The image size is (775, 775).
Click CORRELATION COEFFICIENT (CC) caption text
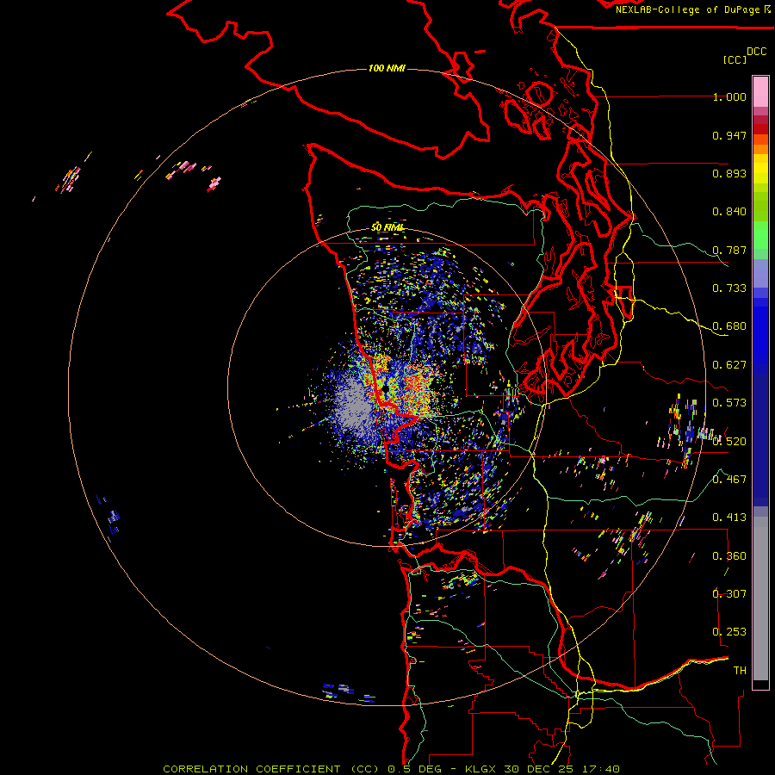(271, 769)
